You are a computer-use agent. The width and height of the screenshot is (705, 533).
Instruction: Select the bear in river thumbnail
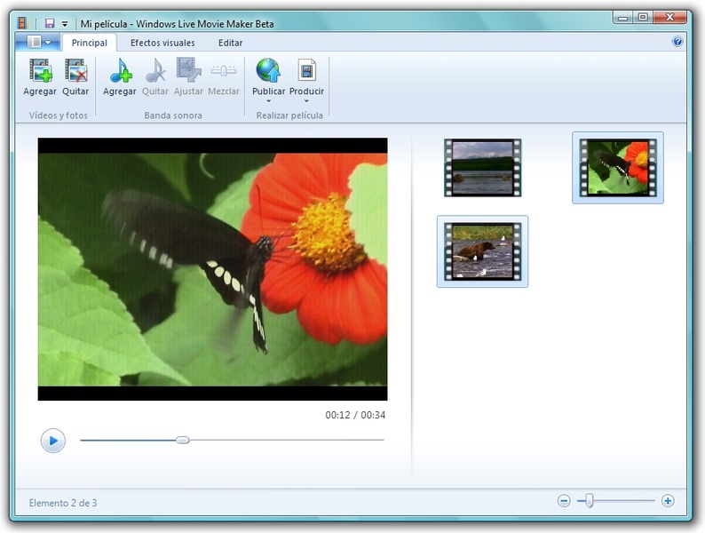tap(482, 251)
